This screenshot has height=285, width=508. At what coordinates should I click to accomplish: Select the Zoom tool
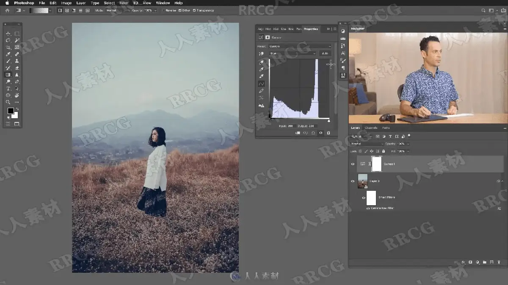click(8, 102)
